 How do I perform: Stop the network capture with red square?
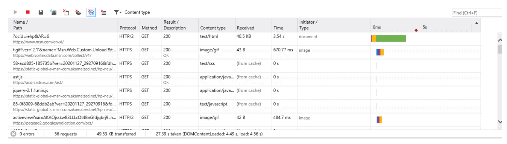click(28, 12)
